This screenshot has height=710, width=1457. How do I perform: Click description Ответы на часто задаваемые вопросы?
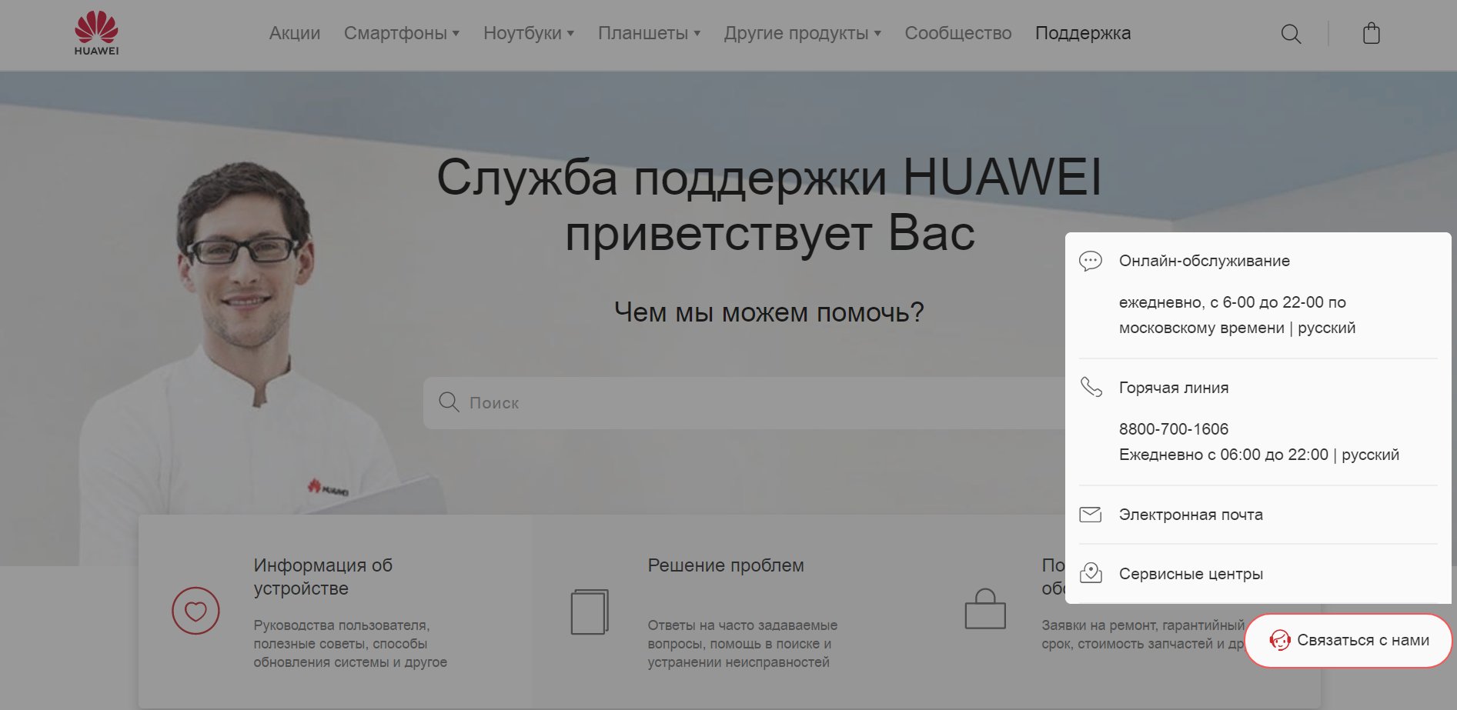click(x=743, y=644)
